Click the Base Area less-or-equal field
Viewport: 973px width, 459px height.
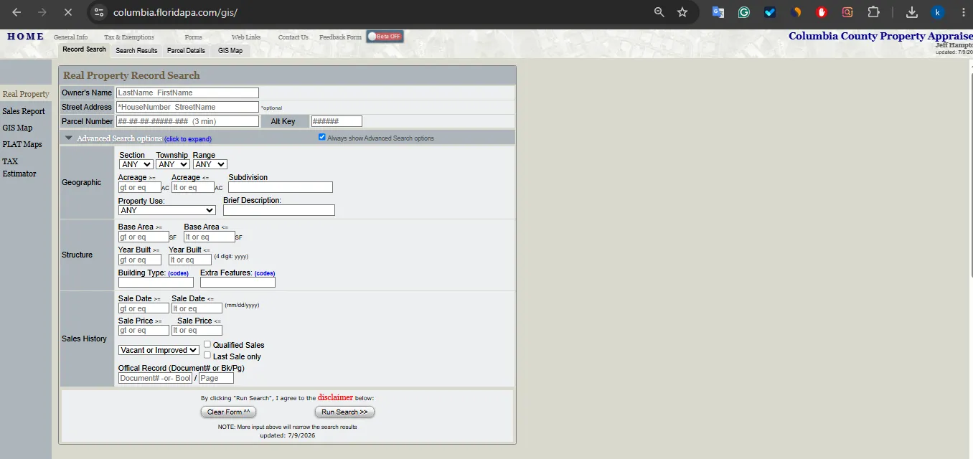point(210,237)
